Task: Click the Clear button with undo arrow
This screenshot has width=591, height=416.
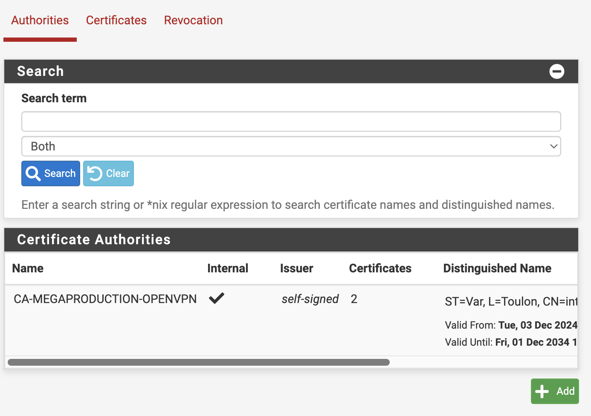Action: 108,173
